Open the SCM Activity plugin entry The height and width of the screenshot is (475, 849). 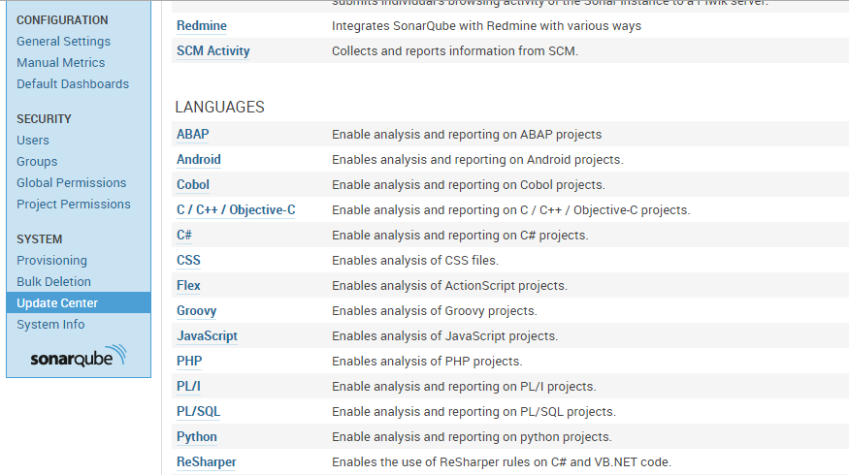point(213,50)
